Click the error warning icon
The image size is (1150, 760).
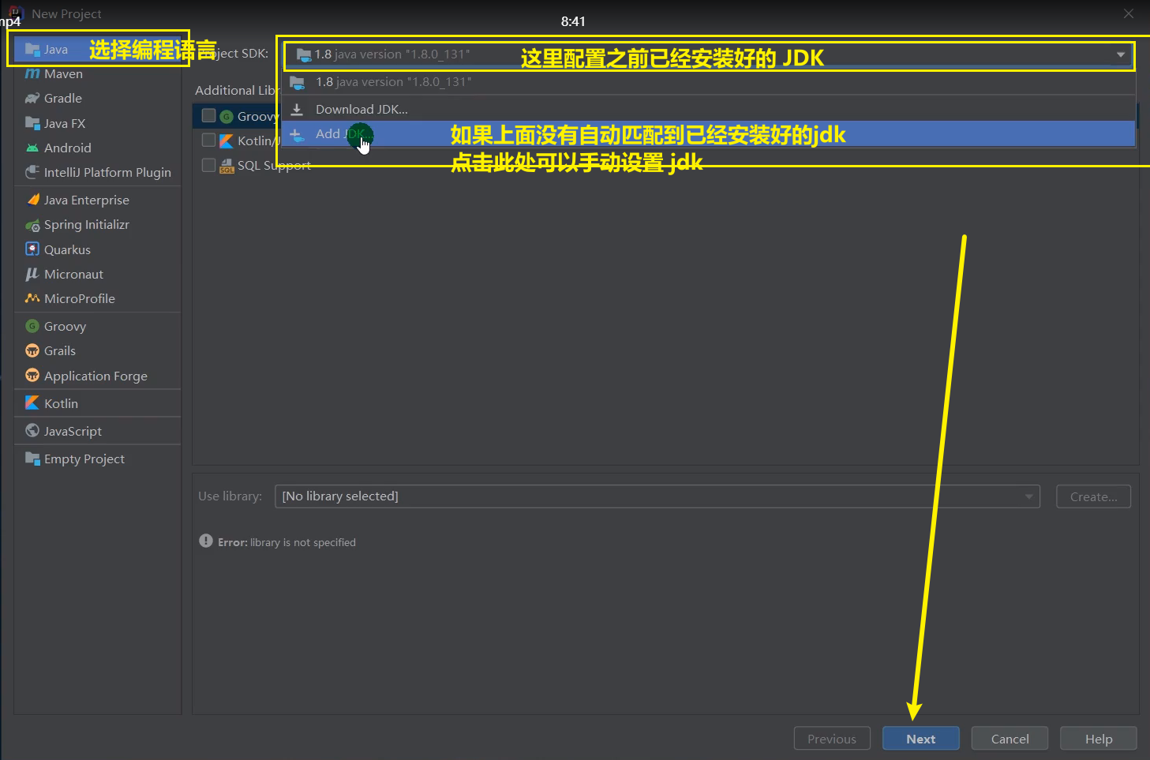(206, 541)
